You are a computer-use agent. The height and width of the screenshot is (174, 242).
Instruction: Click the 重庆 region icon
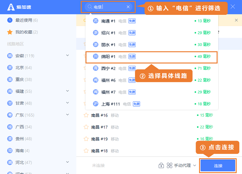(10, 79)
